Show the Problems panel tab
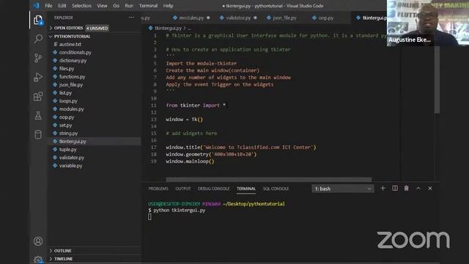Image resolution: width=469 pixels, height=264 pixels. [x=158, y=188]
